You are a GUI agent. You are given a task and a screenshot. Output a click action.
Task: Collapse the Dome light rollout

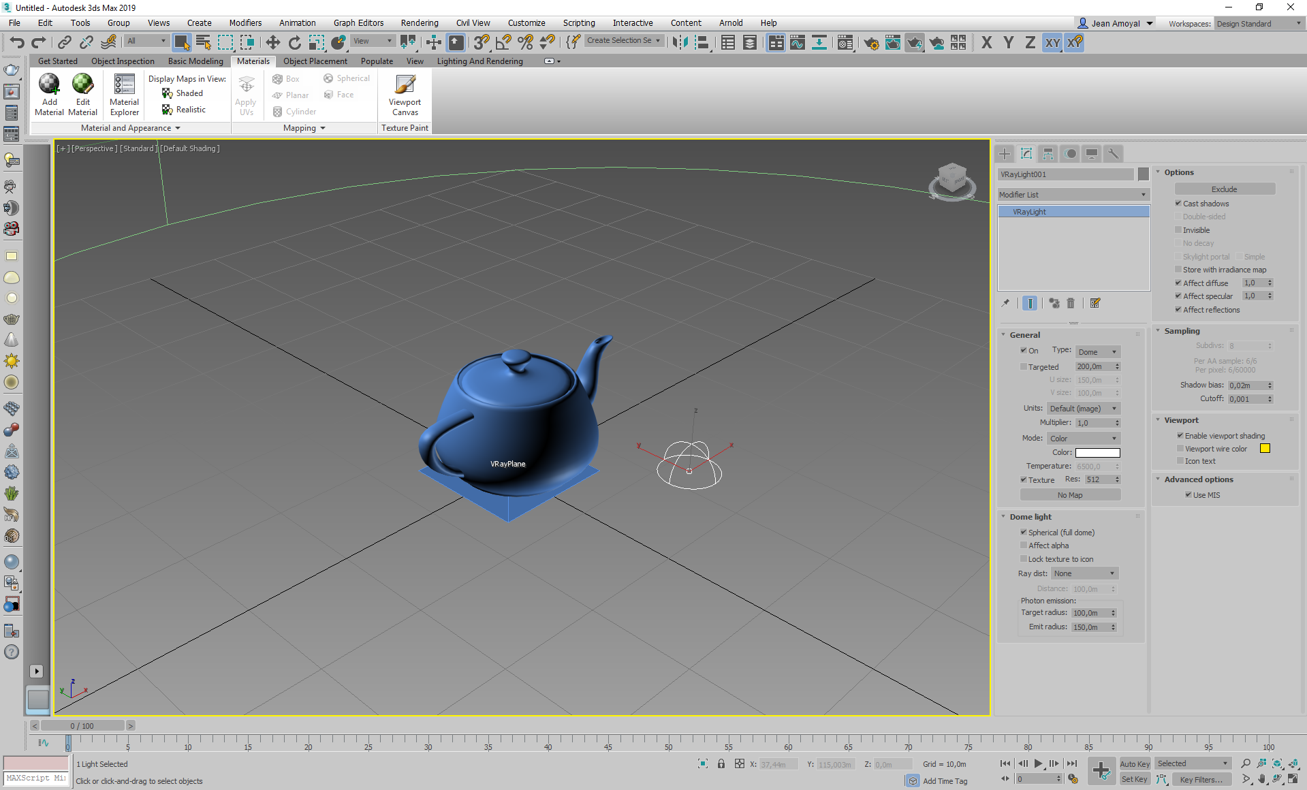1030,517
